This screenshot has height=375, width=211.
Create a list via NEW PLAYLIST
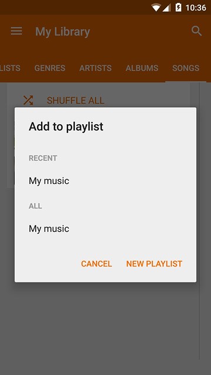pyautogui.click(x=154, y=264)
